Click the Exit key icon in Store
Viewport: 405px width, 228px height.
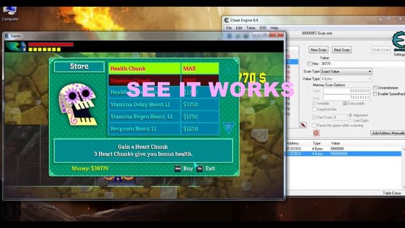[200, 168]
